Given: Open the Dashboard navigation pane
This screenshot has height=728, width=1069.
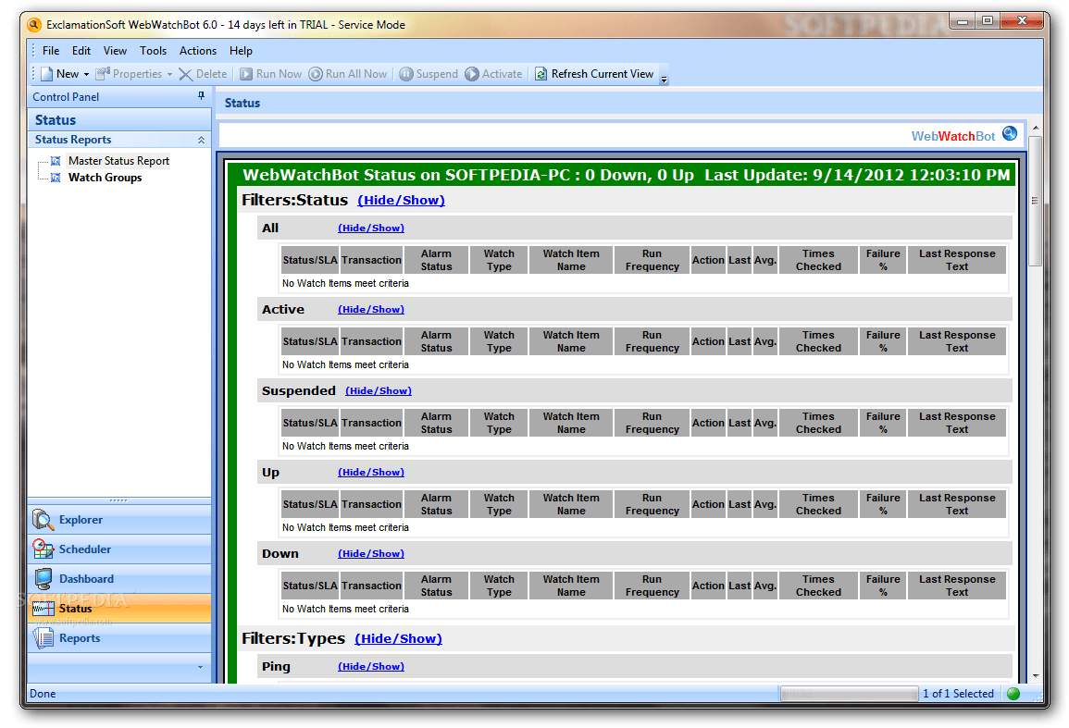Looking at the screenshot, I should (x=119, y=579).
